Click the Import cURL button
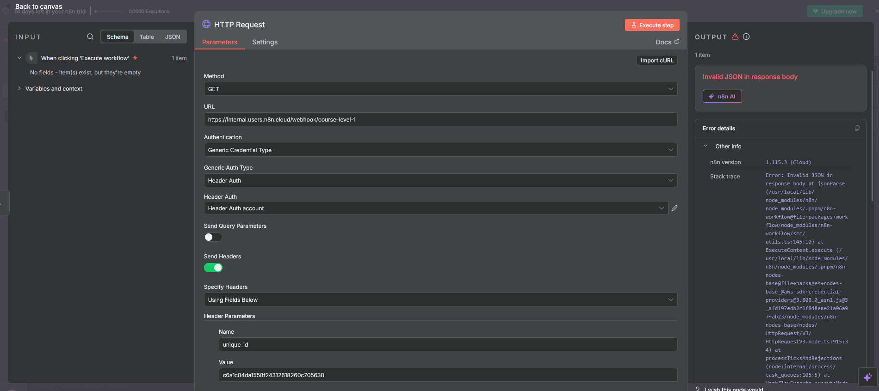 [x=657, y=61]
